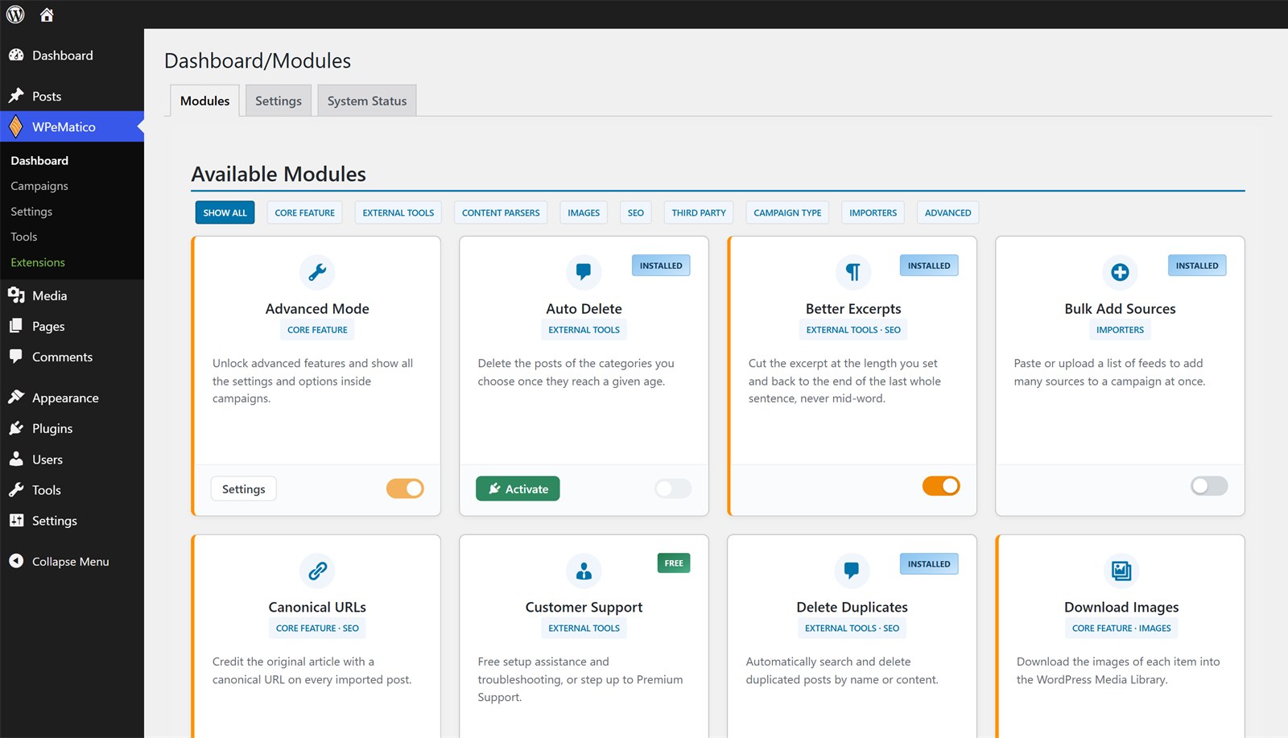Click the home icon in top bar
Screen dimensions: 1288x738
[47, 14]
